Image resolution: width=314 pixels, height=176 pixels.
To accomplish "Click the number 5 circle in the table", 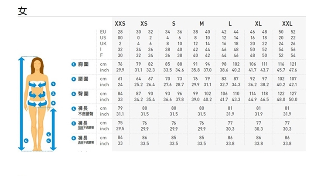I will [x=74, y=122].
